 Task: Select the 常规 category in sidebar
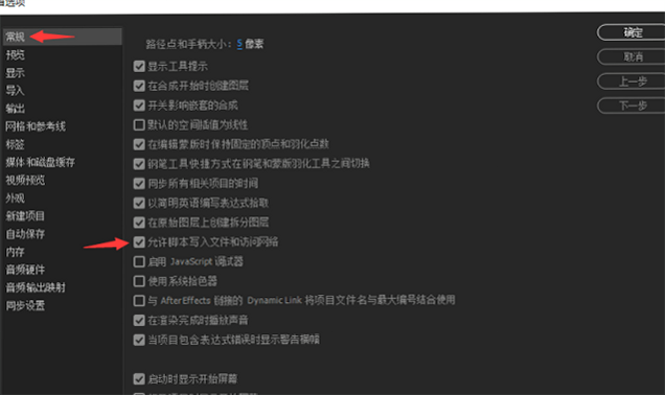click(x=62, y=37)
